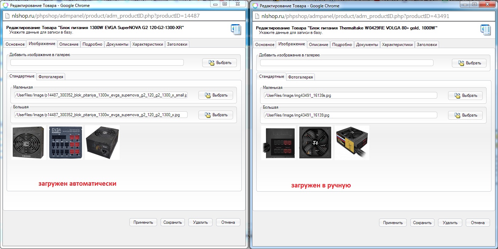Select the Стандартные sub-tab in the Thermaltake window

point(272,76)
